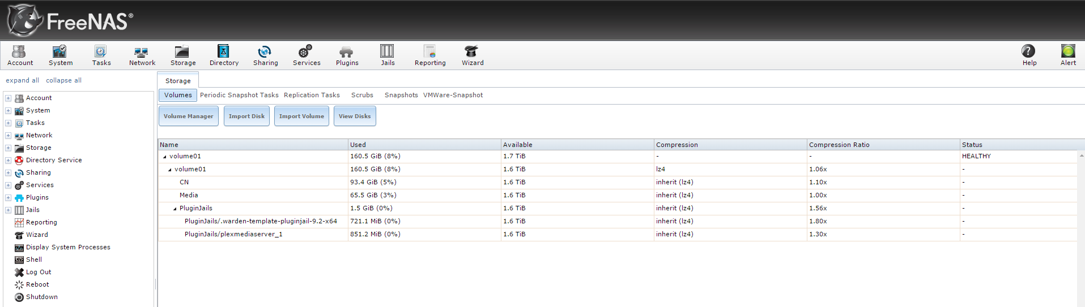Sort by Compression Ratio column header

(883, 145)
